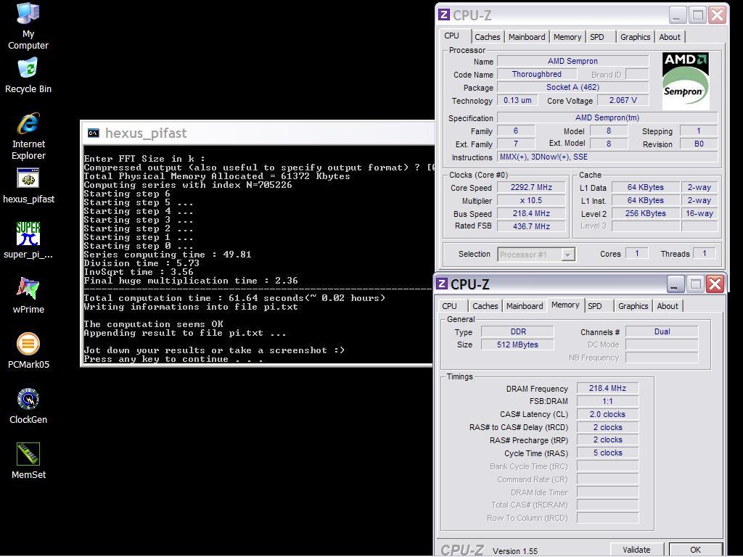
Task: Click the memory Type value DDR
Action: [517, 331]
